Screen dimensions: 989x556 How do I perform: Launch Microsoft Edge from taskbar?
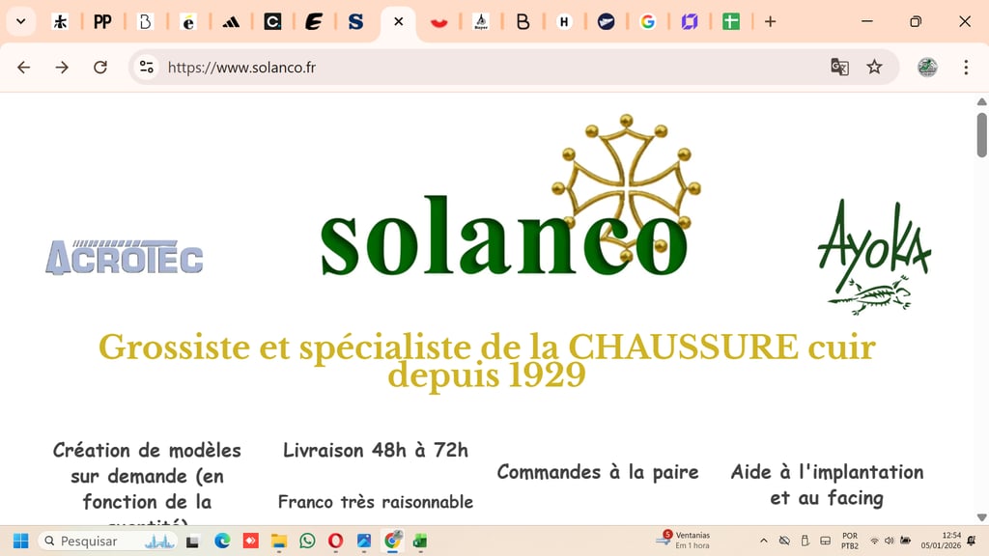pos(222,541)
